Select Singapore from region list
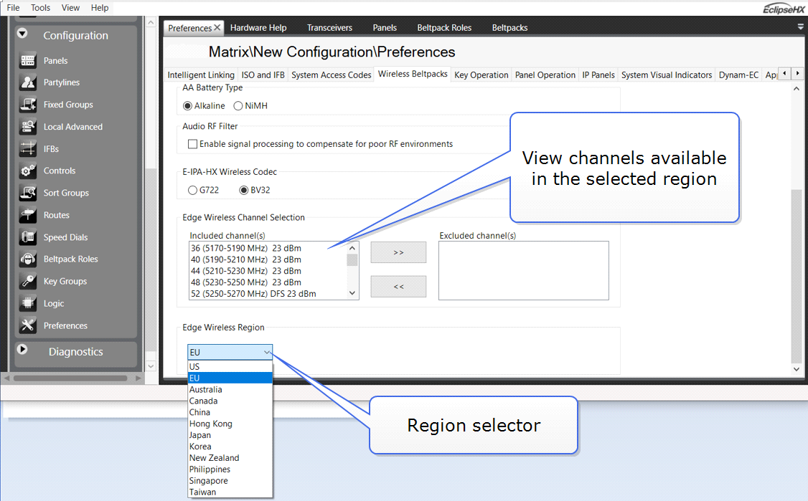 230,481
